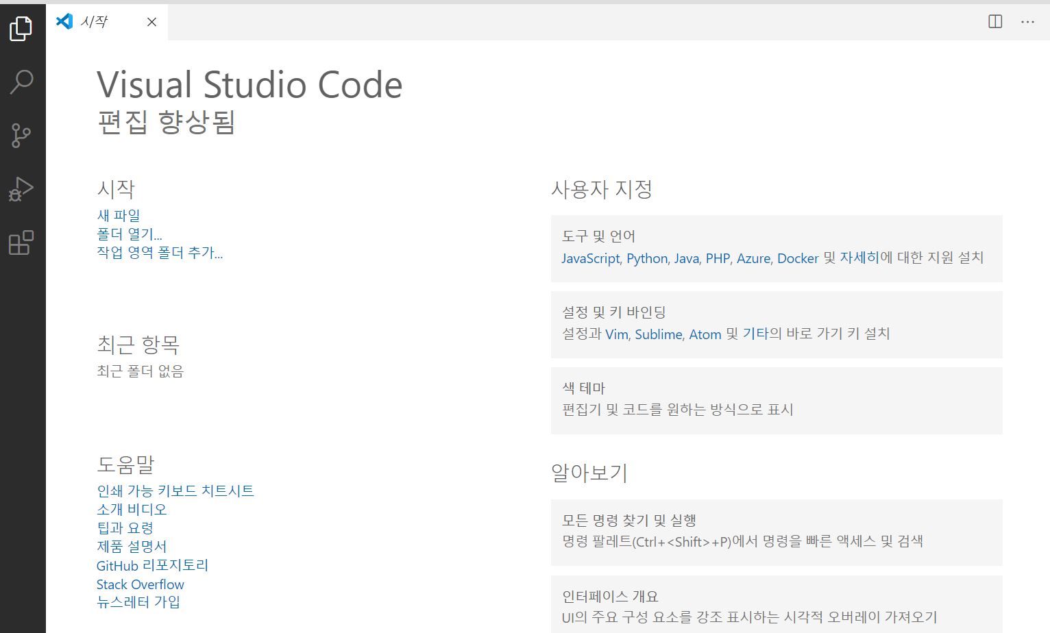Click the 최근 항목 section heading
Viewport: 1050px width, 633px height.
pos(138,345)
